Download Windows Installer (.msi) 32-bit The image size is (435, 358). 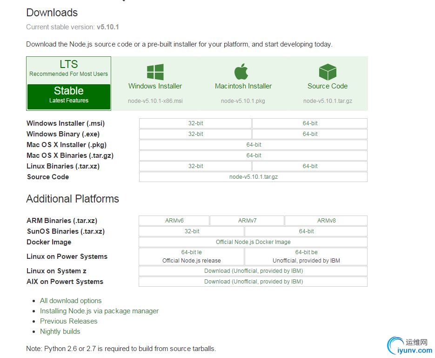[x=195, y=123]
